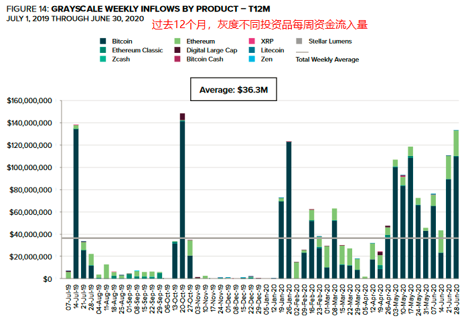The height and width of the screenshot is (318, 466).
Task: Click the 'Zen' legend label
Action: (266, 59)
